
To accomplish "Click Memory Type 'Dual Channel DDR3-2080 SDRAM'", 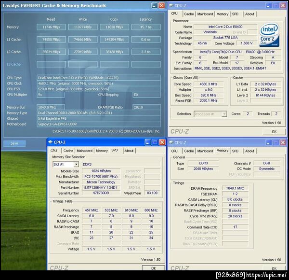I will (99, 113).
